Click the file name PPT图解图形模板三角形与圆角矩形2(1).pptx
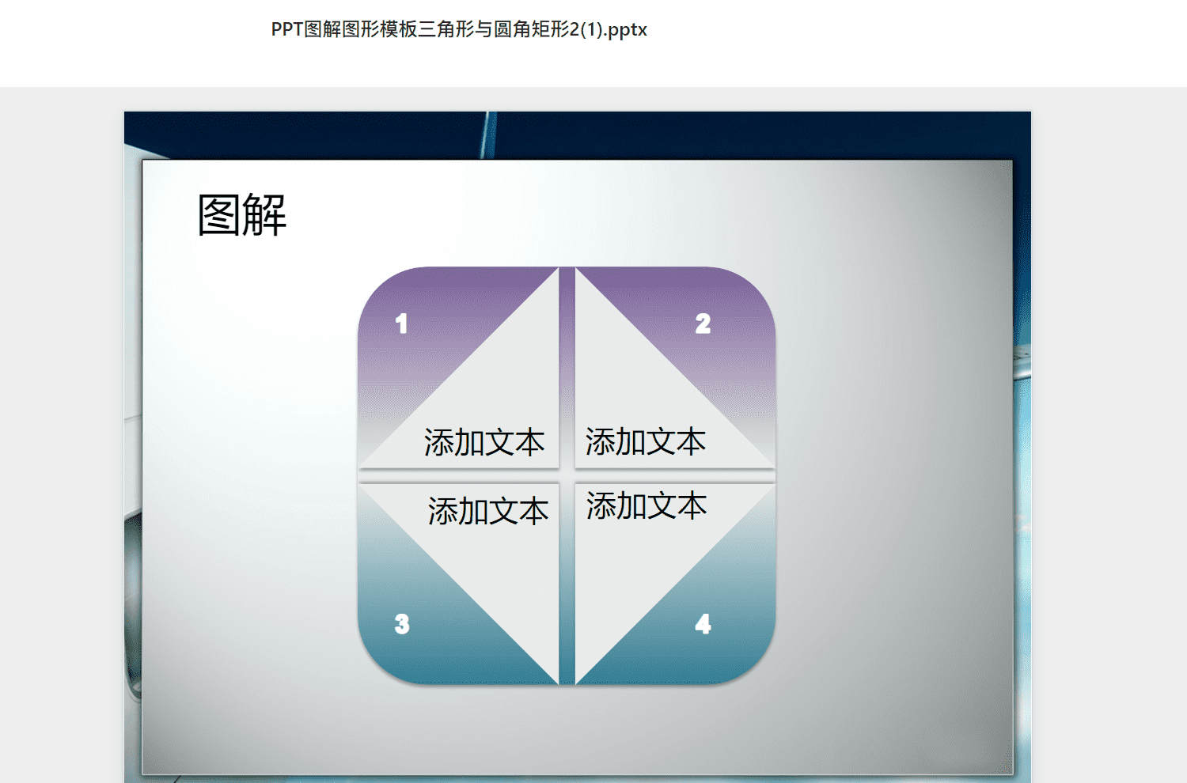Screen dimensions: 1187x783 pos(459,30)
